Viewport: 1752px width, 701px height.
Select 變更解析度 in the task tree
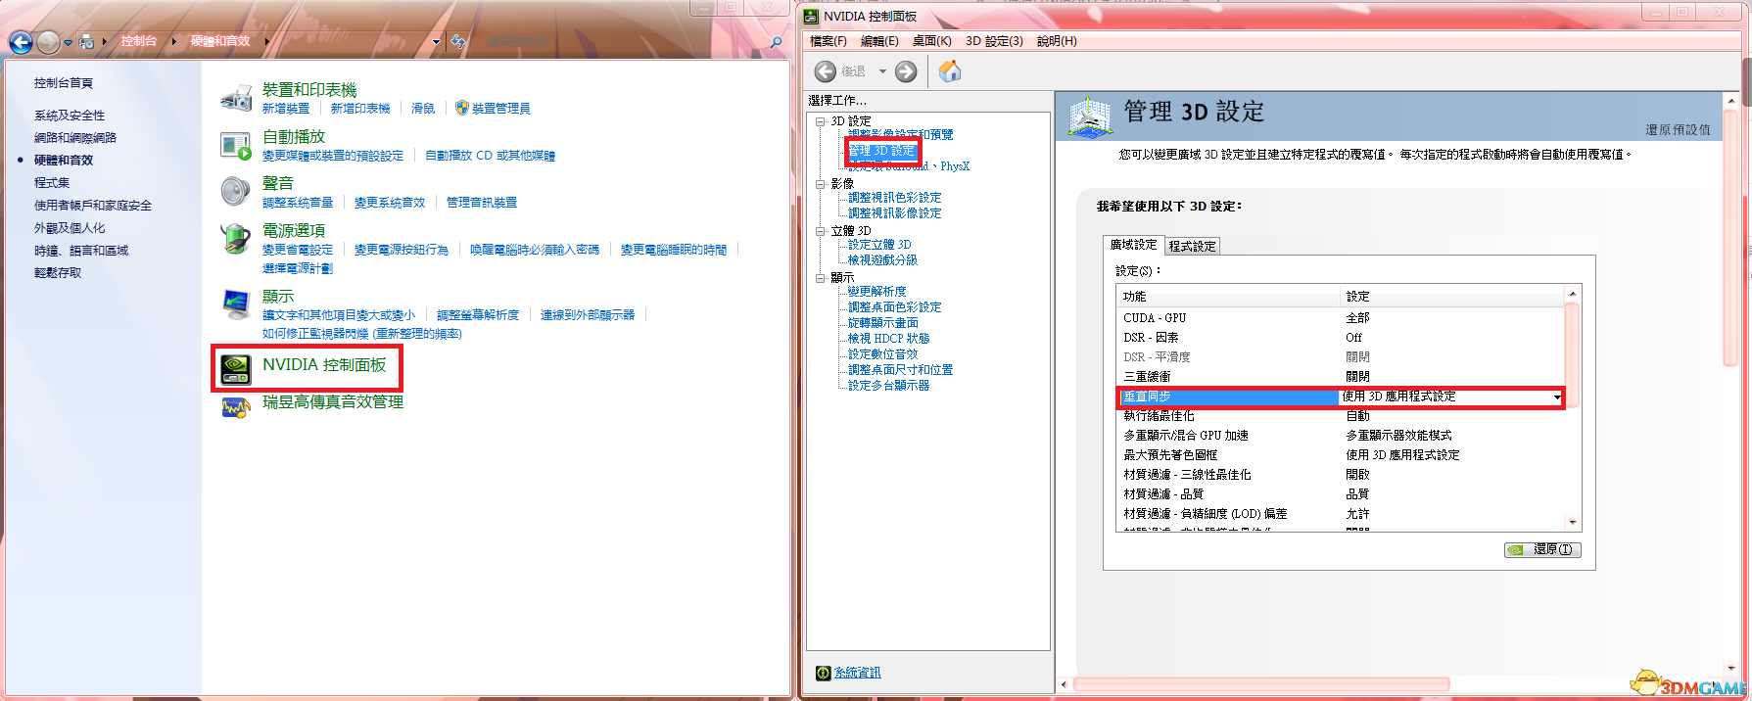(x=876, y=292)
